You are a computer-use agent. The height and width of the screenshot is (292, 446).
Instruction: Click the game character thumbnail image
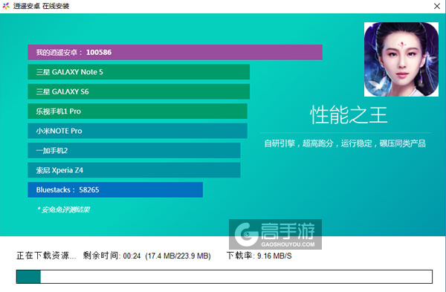401,59
